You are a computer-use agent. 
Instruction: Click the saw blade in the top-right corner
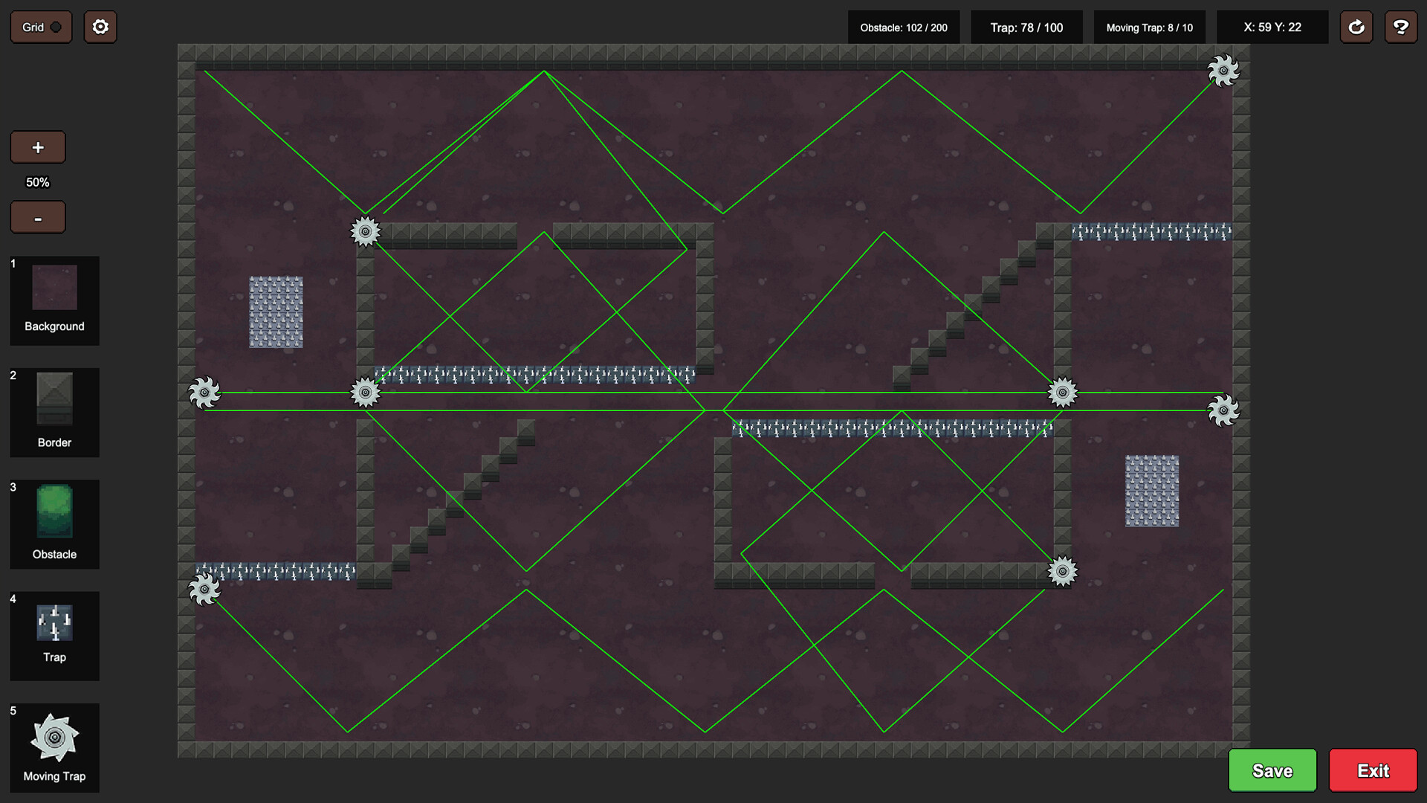(x=1223, y=71)
